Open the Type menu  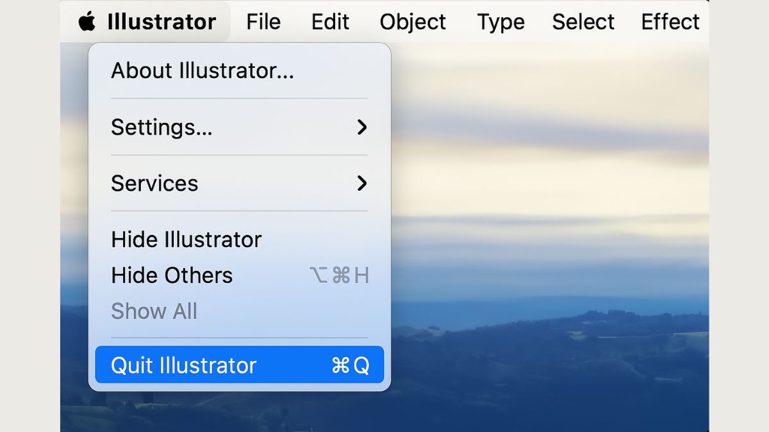click(500, 22)
